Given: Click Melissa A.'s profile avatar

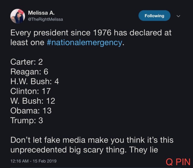Looking at the screenshot, I should [17, 16].
